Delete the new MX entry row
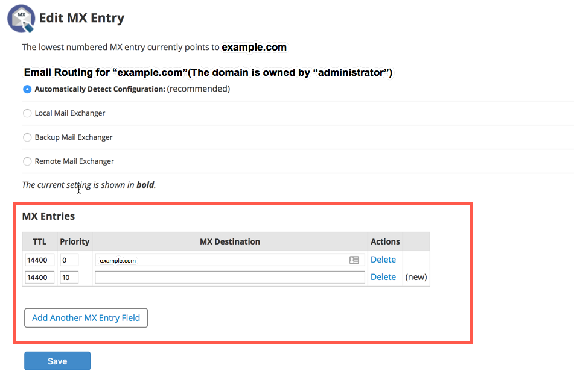Image resolution: width=574 pixels, height=377 pixels. pyautogui.click(x=383, y=277)
